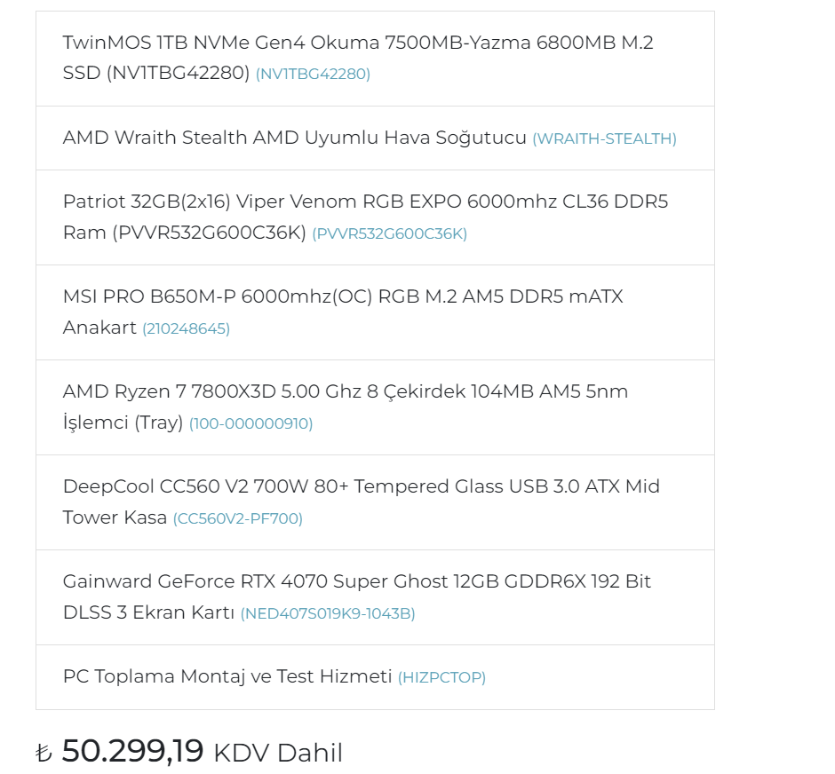This screenshot has width=835, height=774.
Task: Click the İşlemci (Tray) text
Action: tap(123, 423)
